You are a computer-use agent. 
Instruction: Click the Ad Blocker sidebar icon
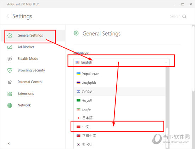[10, 47]
